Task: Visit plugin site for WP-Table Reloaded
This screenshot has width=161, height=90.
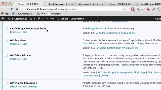Action: [124, 72]
